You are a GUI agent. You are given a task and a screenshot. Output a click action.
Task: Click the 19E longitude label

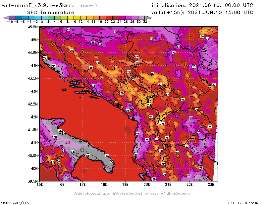coord(125,184)
